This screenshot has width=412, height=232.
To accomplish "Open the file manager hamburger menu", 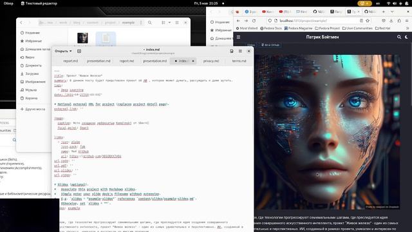I will click(x=177, y=23).
